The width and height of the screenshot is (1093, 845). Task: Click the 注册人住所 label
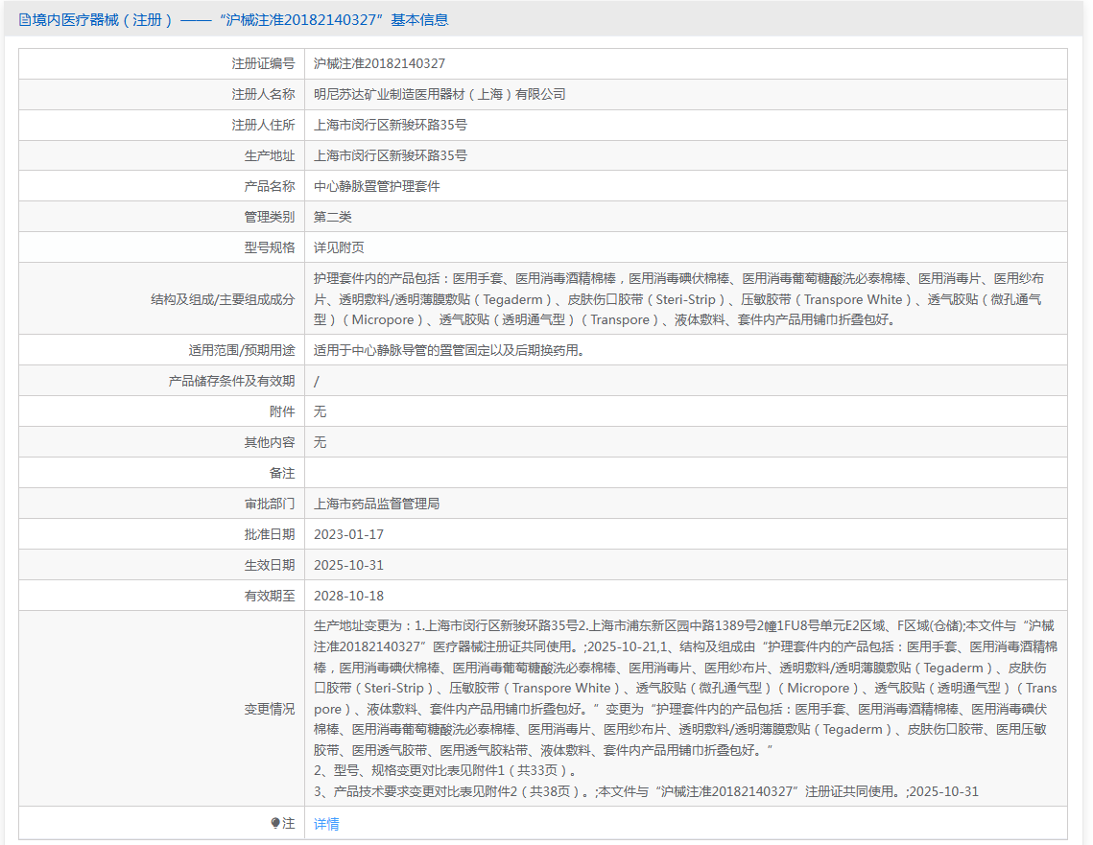264,125
